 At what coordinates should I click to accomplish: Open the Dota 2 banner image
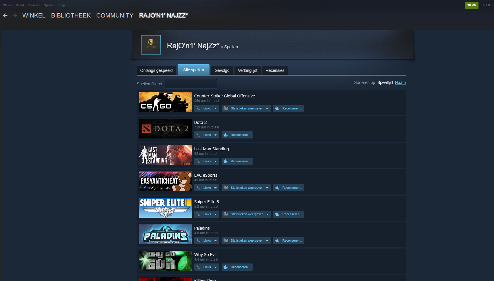[166, 128]
